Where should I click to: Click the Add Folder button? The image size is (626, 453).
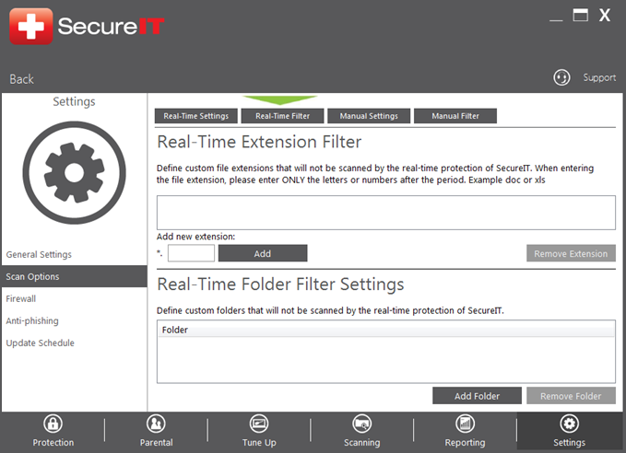(x=477, y=396)
